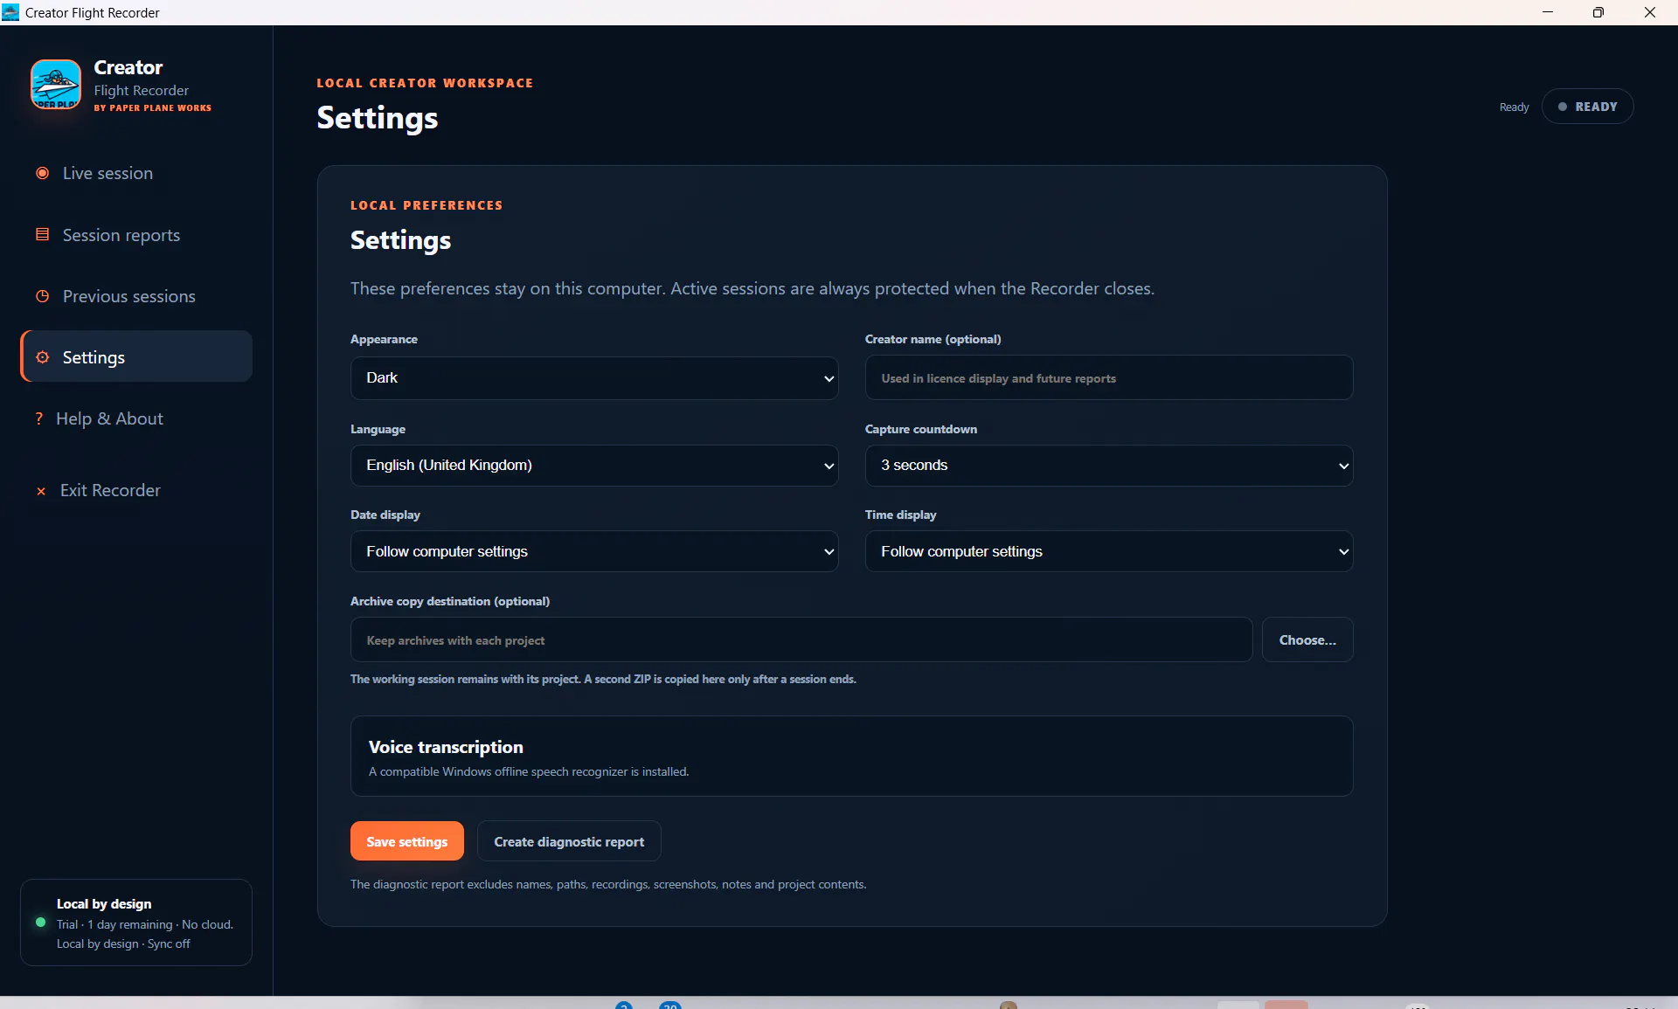Click the Session reports list icon
This screenshot has width=1678, height=1009.
point(42,234)
